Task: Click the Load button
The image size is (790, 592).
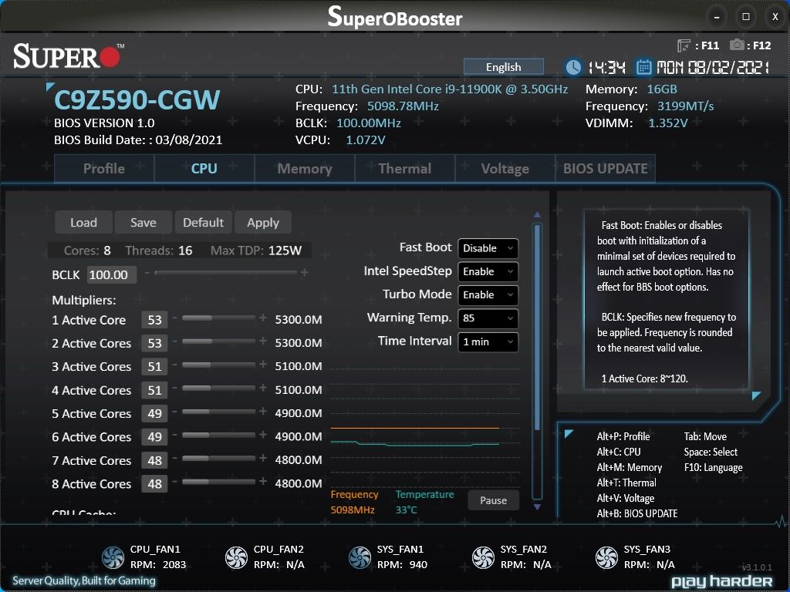Action: coord(83,223)
